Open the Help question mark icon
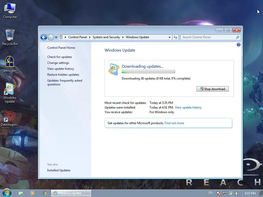The width and height of the screenshot is (263, 197). tap(238, 45)
